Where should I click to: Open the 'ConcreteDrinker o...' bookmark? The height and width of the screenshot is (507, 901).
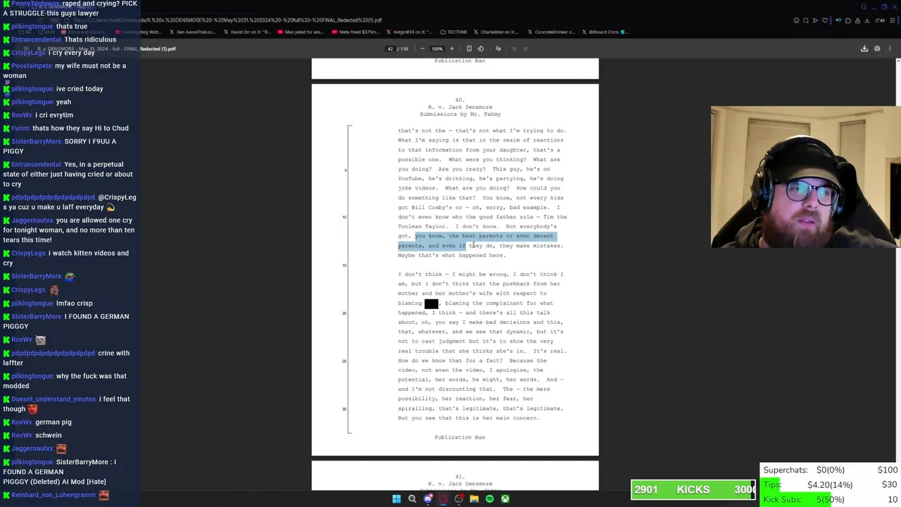(x=551, y=32)
